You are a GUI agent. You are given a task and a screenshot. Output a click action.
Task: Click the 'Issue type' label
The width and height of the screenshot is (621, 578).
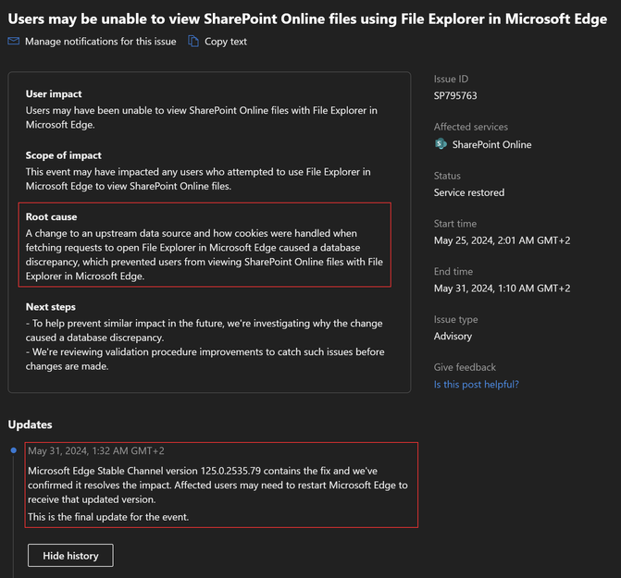point(456,320)
